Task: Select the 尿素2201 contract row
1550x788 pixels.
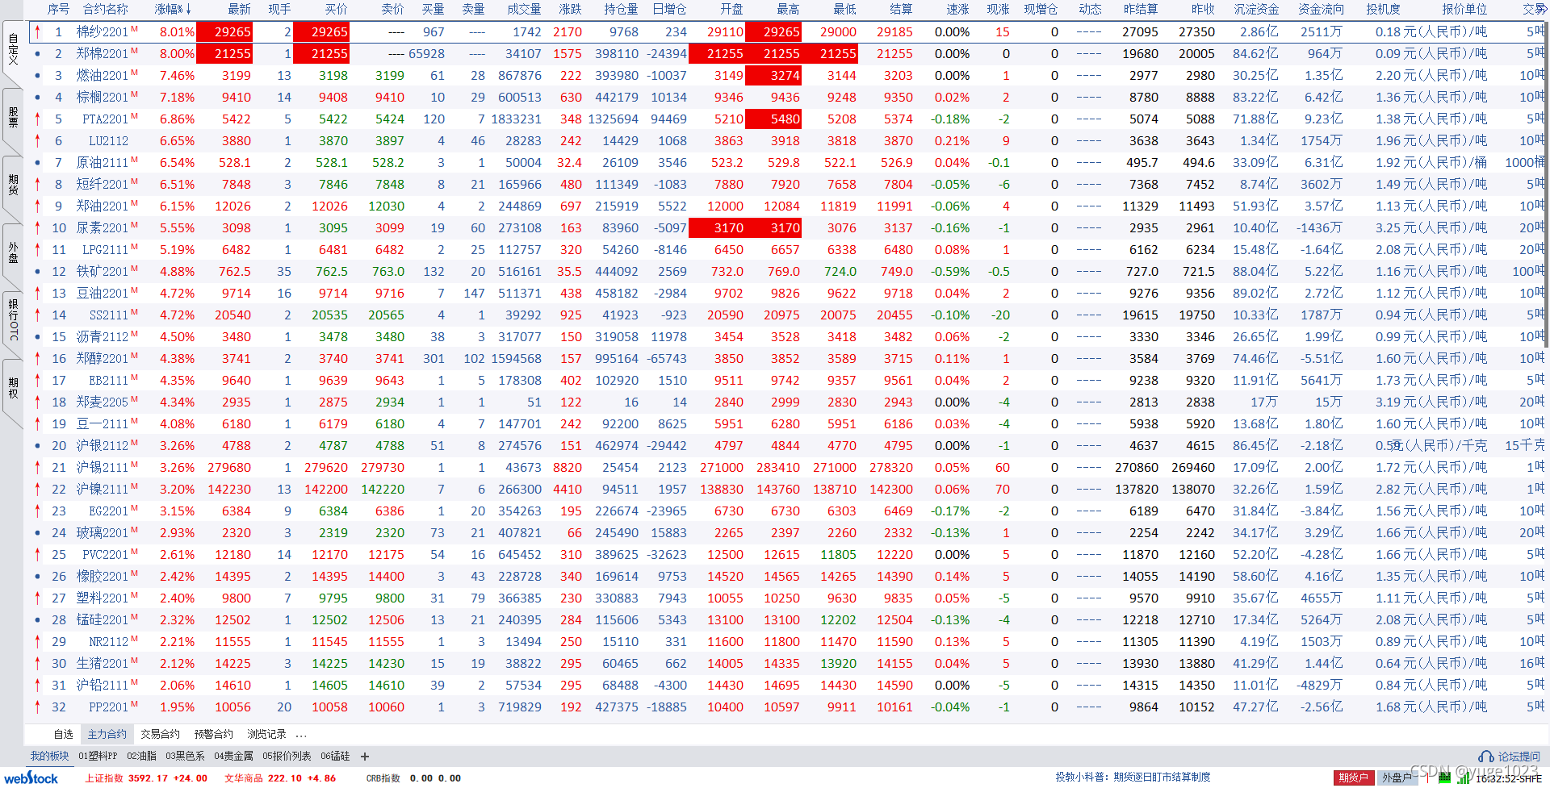Action: (787, 228)
